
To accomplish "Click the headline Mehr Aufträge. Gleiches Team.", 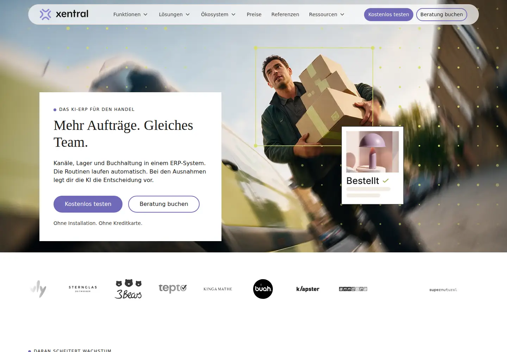I will tap(123, 134).
